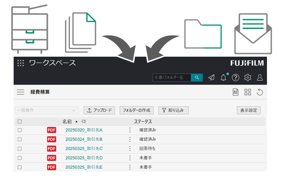Sort by the 名前 column header
Viewport: 281px width, 186px height.
click(x=67, y=122)
